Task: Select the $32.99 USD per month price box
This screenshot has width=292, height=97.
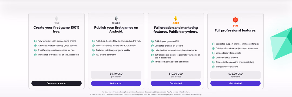Action: pyautogui.click(x=235, y=75)
